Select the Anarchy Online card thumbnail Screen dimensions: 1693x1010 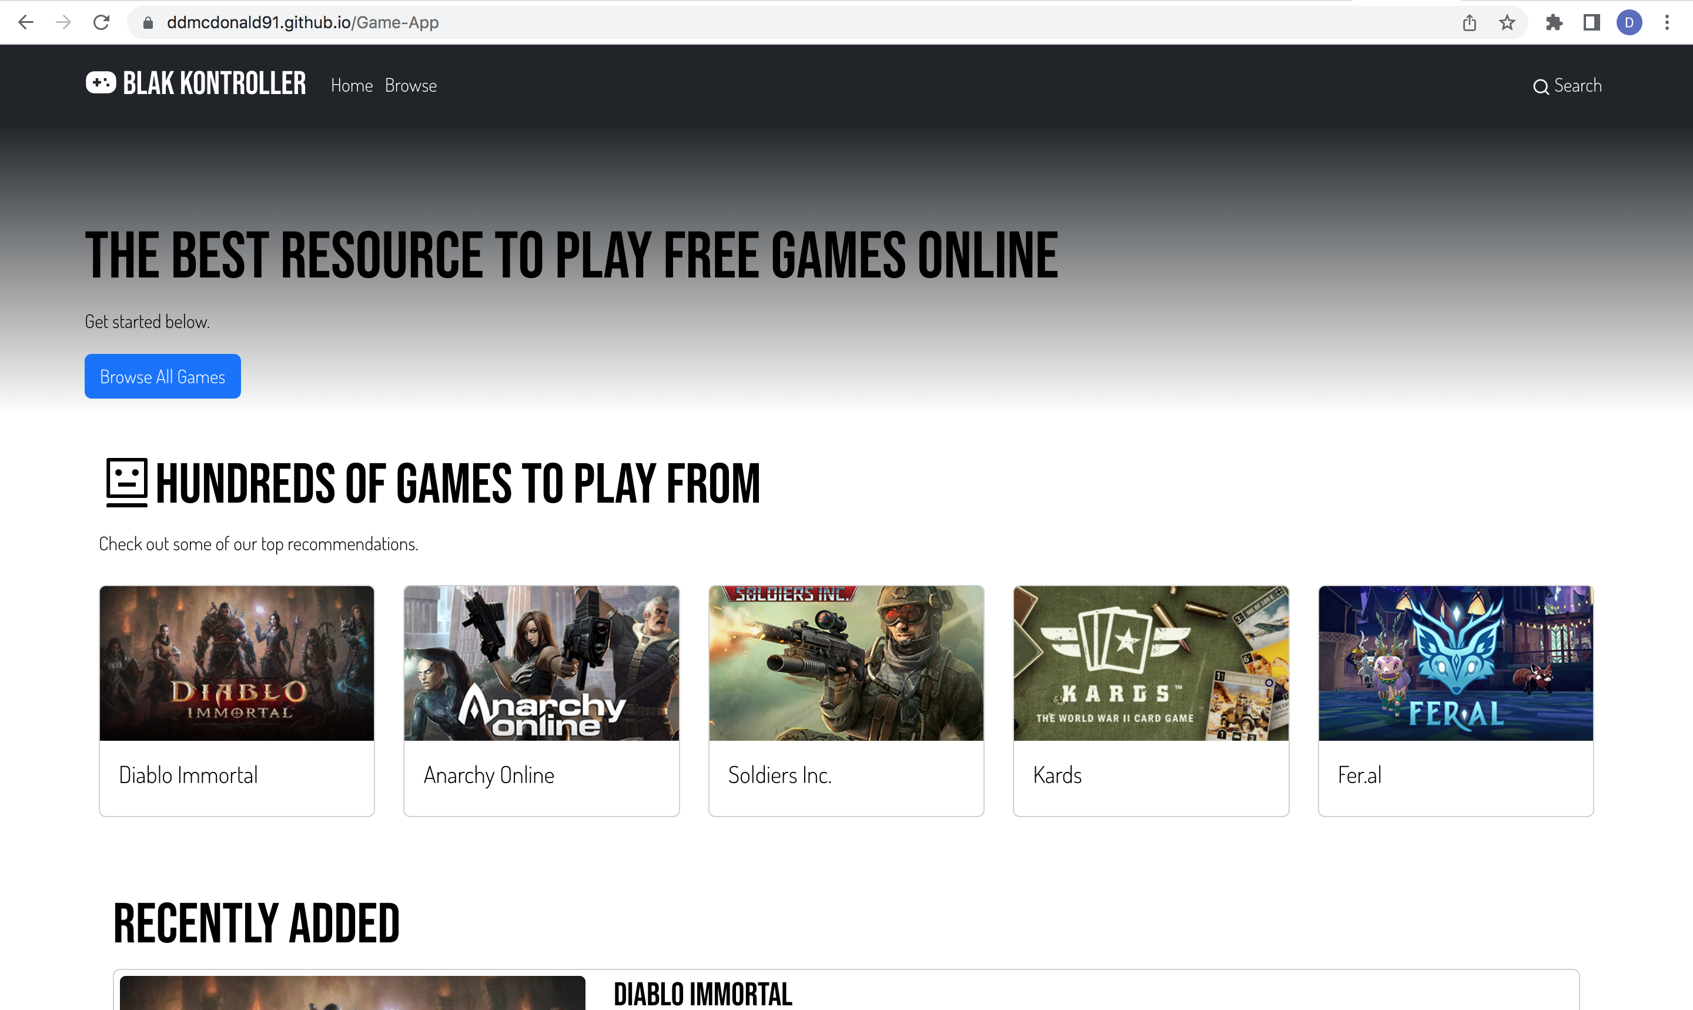pos(541,663)
